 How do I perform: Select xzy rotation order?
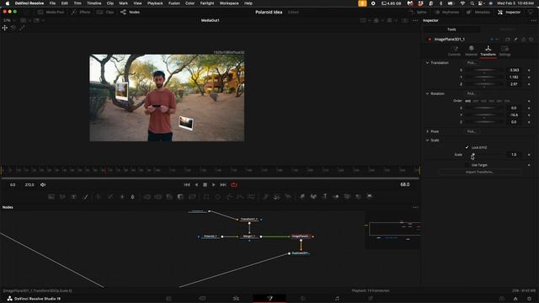click(x=476, y=101)
